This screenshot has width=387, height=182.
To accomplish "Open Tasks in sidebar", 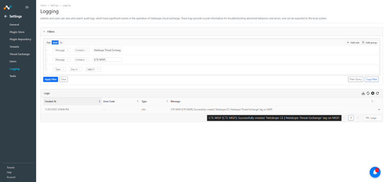I will (13, 76).
